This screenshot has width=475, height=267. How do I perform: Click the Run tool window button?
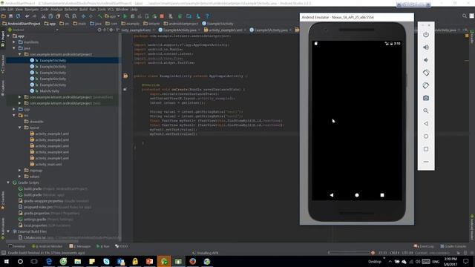102,246
